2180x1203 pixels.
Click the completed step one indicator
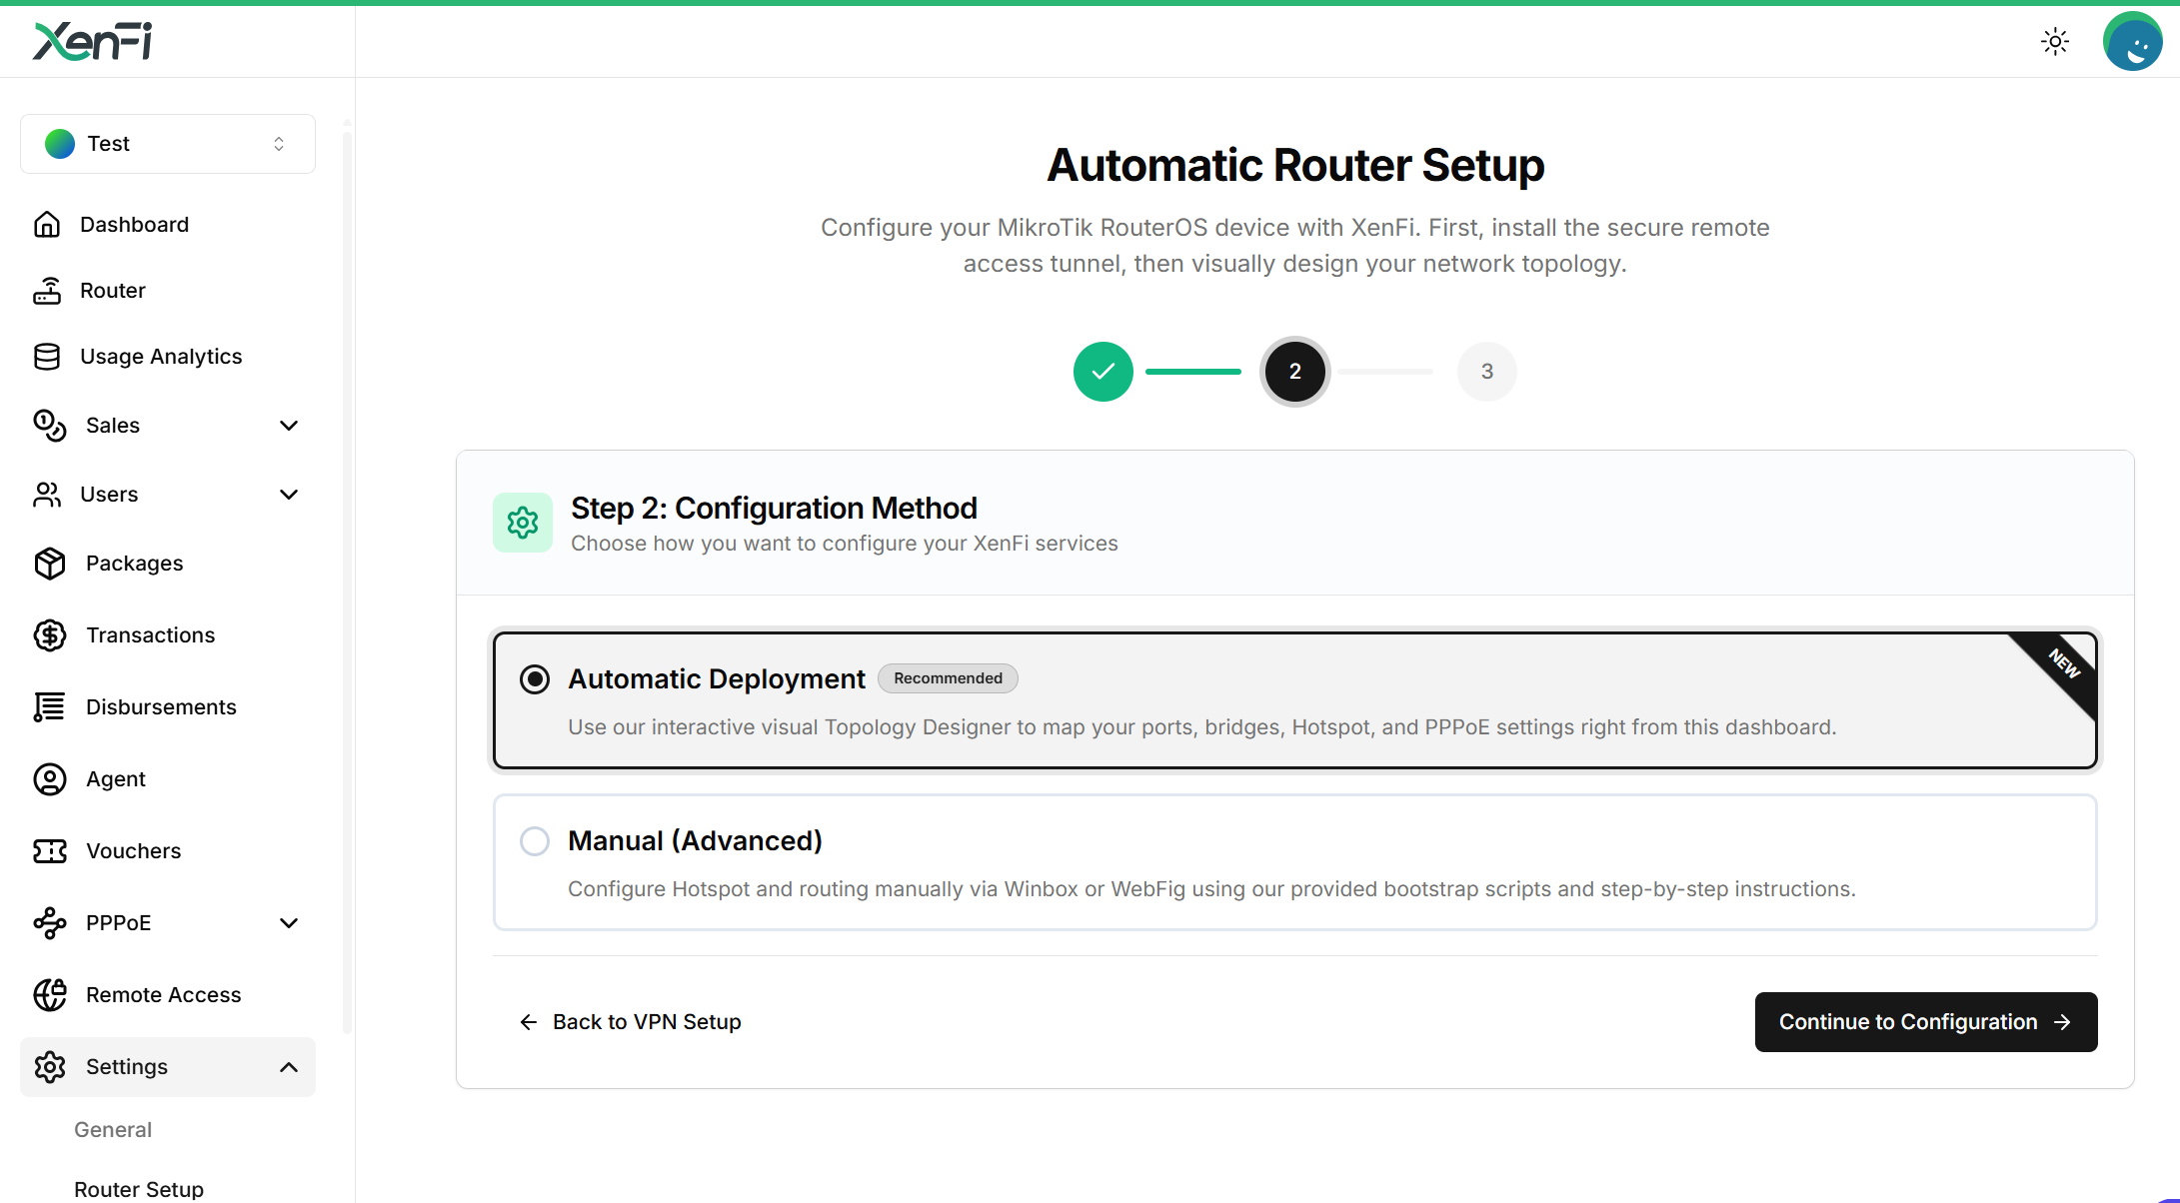(x=1102, y=372)
